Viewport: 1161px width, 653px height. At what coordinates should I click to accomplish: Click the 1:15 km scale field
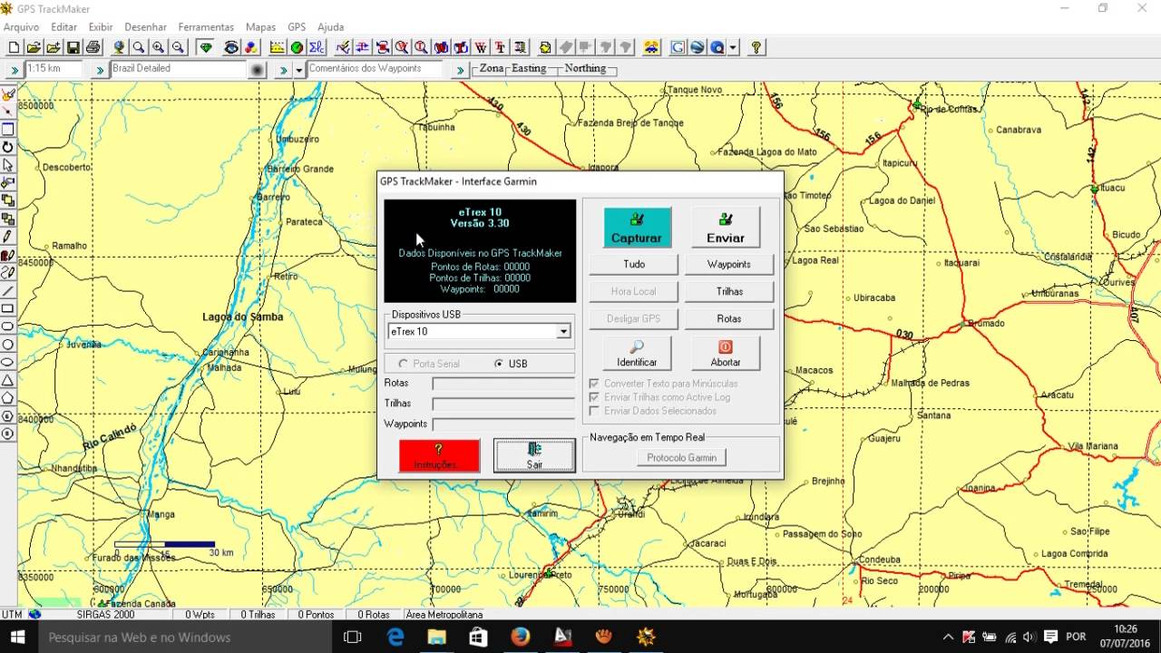[53, 69]
